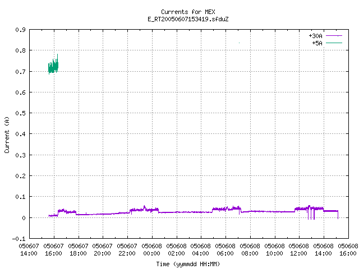Click the +5A legend label

[x=317, y=43]
